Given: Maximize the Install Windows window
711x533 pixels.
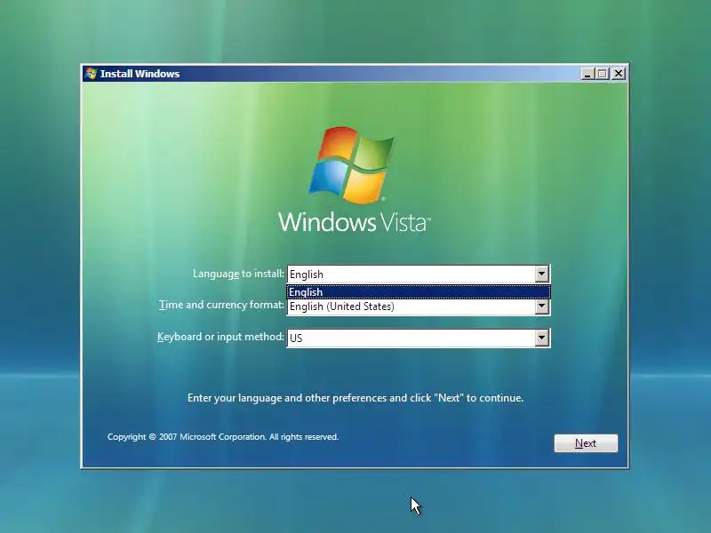Looking at the screenshot, I should (x=603, y=74).
